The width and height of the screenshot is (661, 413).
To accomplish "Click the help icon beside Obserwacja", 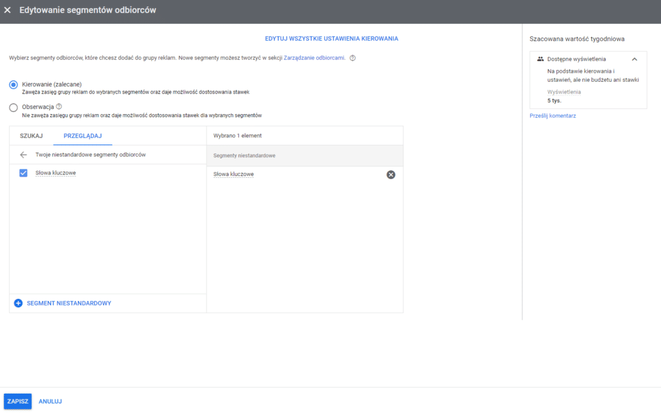I will (x=59, y=106).
